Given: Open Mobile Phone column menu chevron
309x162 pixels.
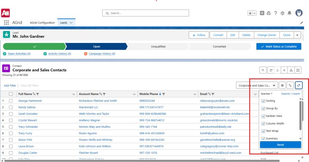Looking at the screenshot, I should 195,94.
